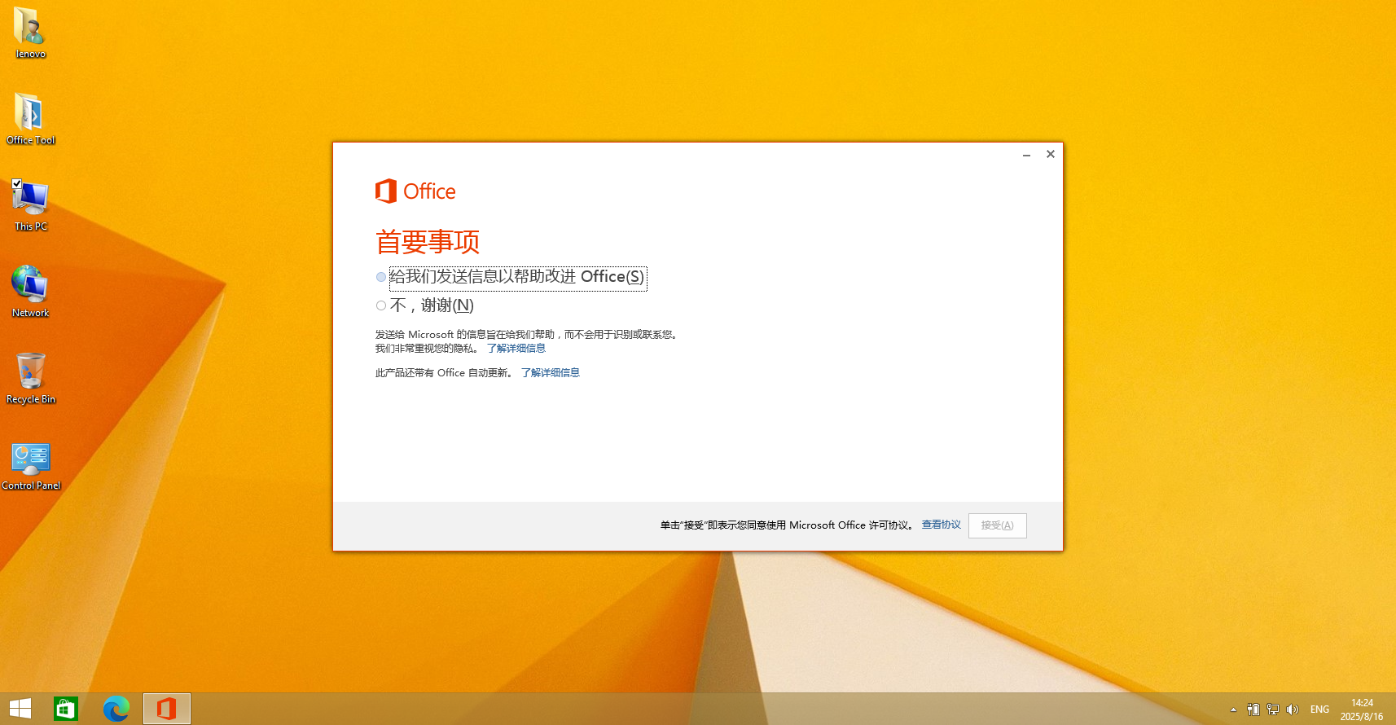The height and width of the screenshot is (725, 1396).
Task: Open the automatic updates details link
Action: click(550, 373)
